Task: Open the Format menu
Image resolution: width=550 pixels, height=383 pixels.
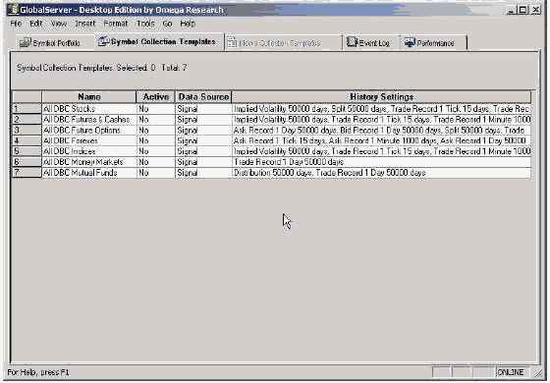Action: pyautogui.click(x=116, y=24)
